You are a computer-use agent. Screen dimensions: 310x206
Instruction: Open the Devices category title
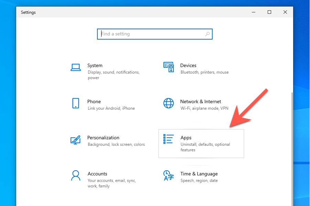[188, 65]
